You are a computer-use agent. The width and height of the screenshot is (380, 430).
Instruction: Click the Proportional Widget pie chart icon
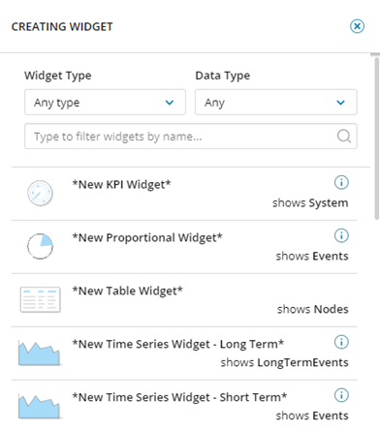point(40,246)
